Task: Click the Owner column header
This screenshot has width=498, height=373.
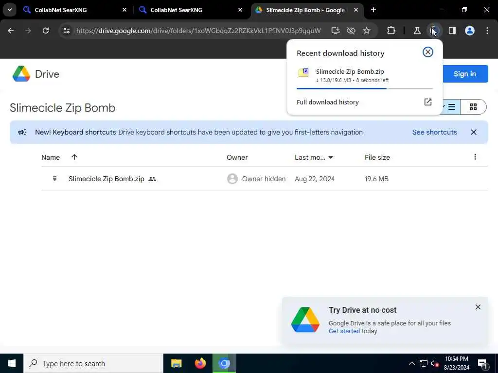Action: 237,157
